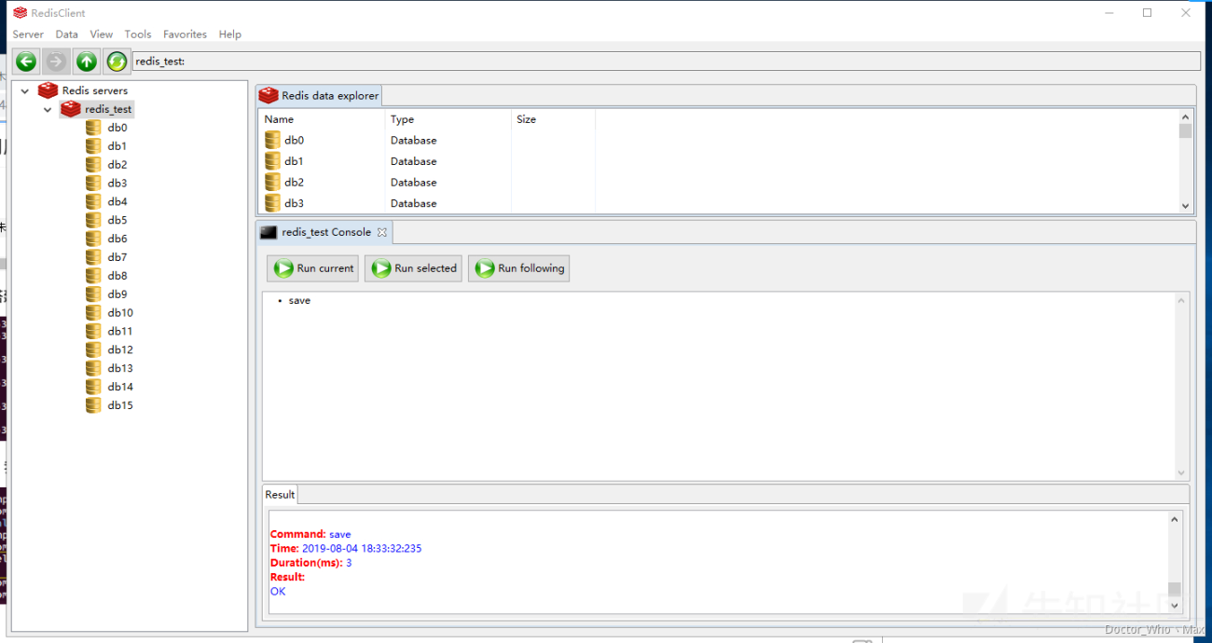Image resolution: width=1212 pixels, height=643 pixels.
Task: Click the green refresh toolbar icon
Action: (x=117, y=62)
